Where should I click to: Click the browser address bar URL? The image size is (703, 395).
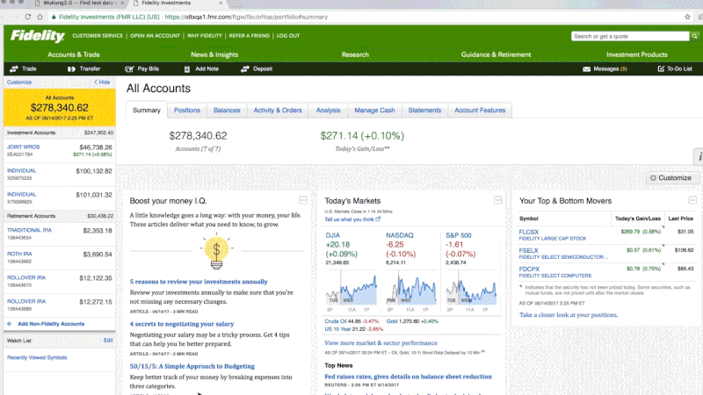coord(246,17)
